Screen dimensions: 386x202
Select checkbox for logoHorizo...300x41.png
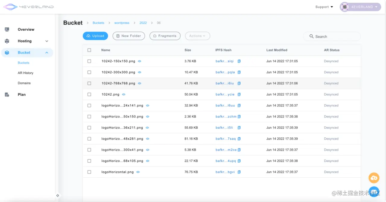[x=89, y=150]
